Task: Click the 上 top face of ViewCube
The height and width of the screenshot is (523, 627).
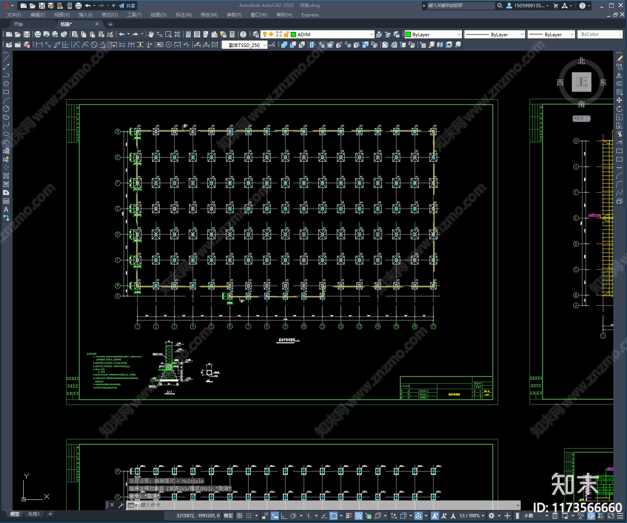Action: tap(582, 82)
